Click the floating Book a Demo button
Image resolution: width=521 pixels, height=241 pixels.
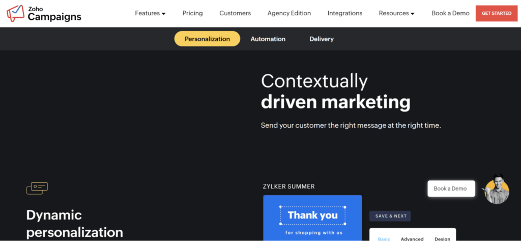pos(451,189)
